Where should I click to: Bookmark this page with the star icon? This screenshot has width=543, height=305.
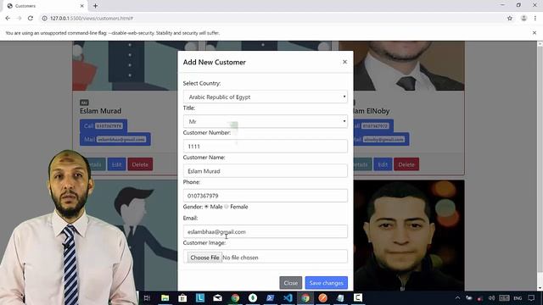click(x=510, y=19)
